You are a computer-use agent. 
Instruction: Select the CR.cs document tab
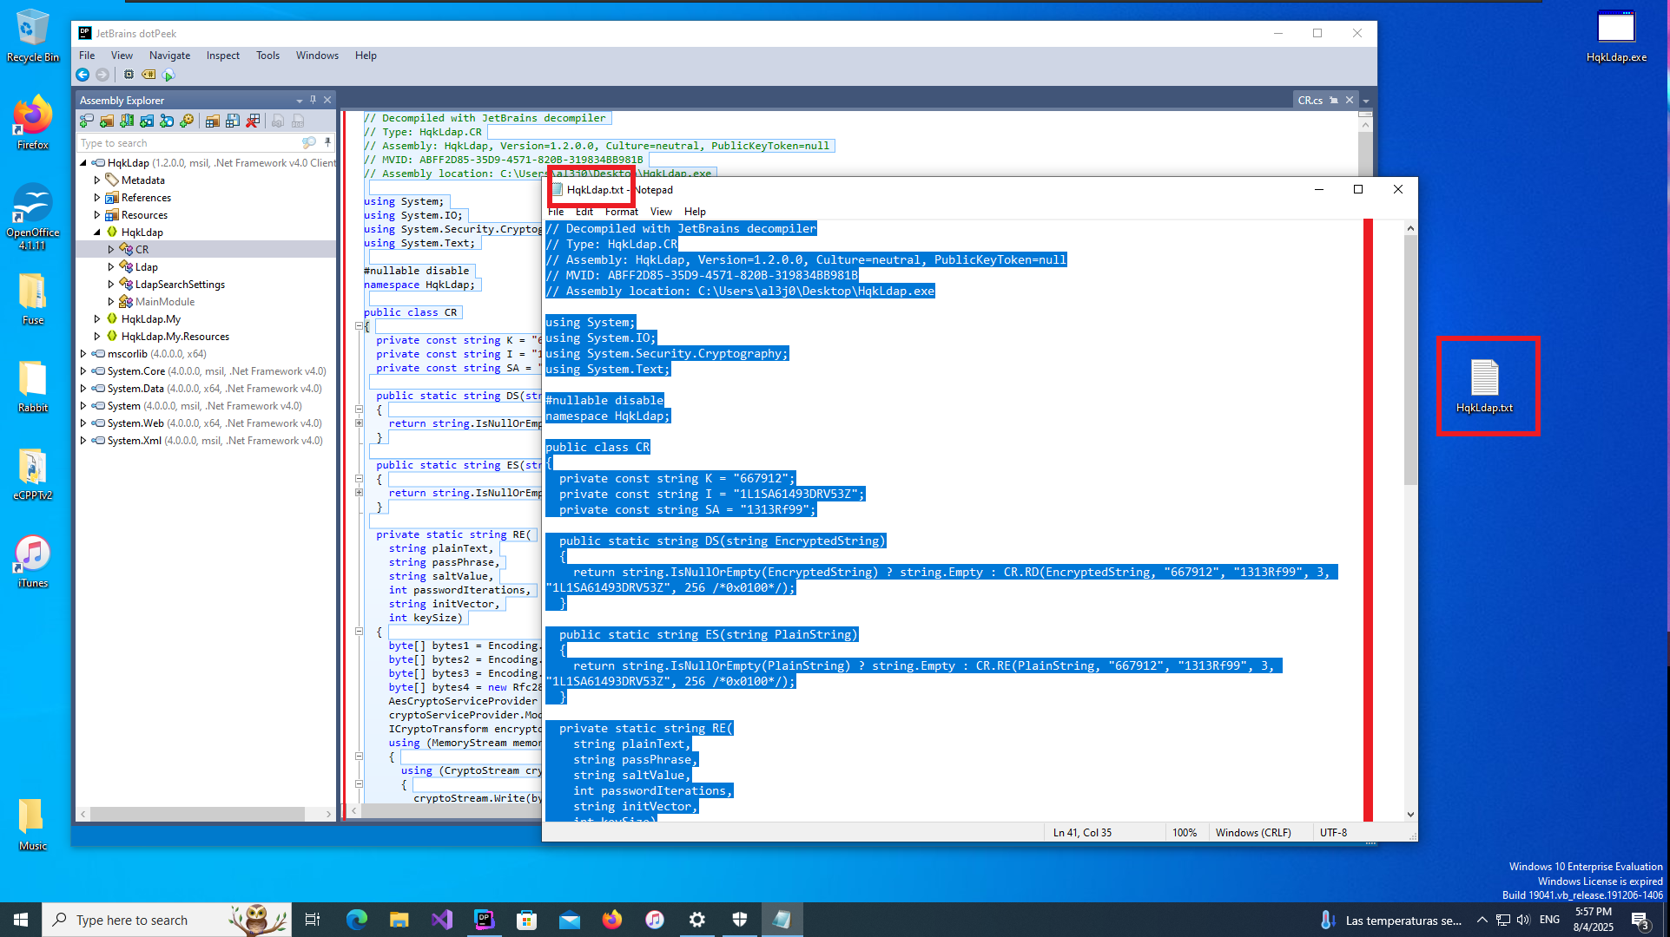point(1310,101)
